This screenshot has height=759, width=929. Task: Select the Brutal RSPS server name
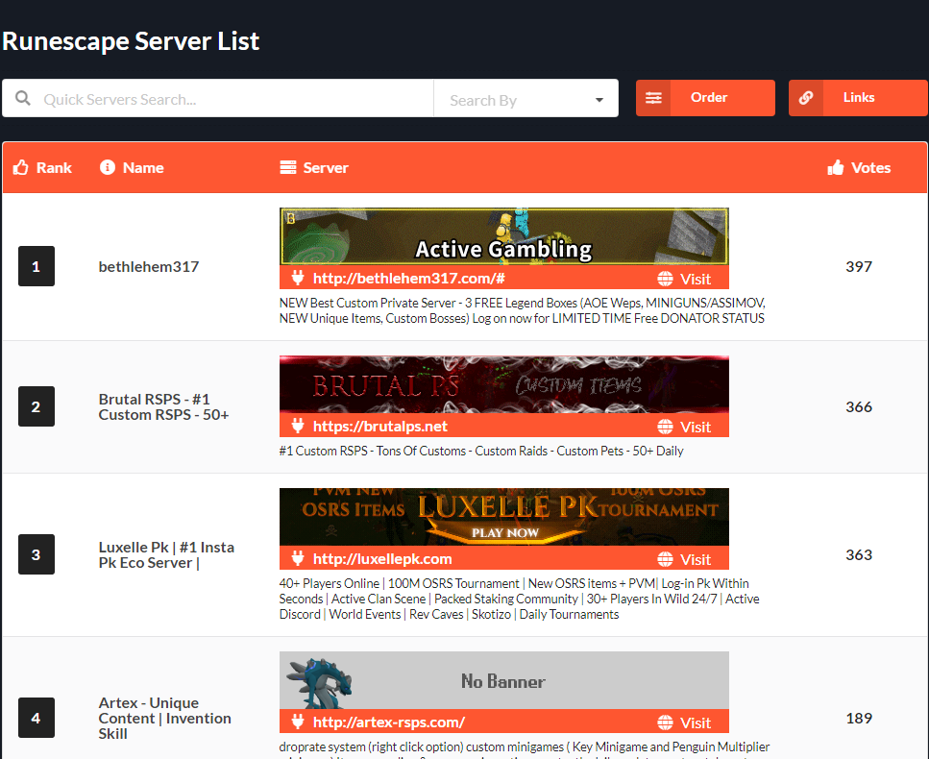click(x=163, y=406)
